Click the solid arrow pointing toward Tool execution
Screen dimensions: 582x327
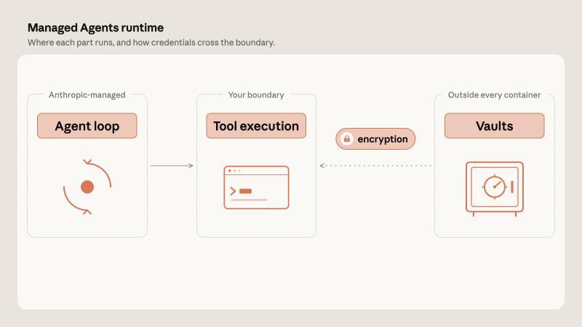(172, 166)
